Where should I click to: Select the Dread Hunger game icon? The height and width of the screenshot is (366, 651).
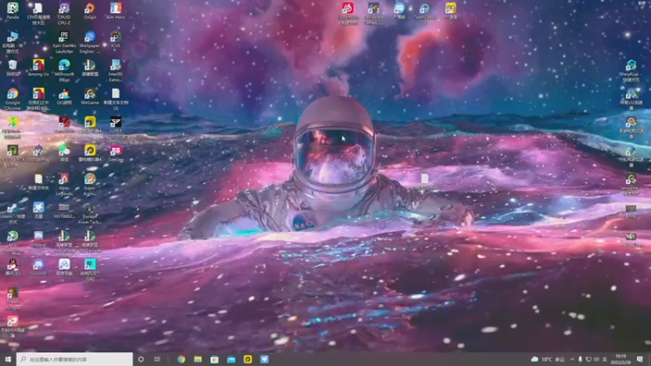click(x=12, y=298)
